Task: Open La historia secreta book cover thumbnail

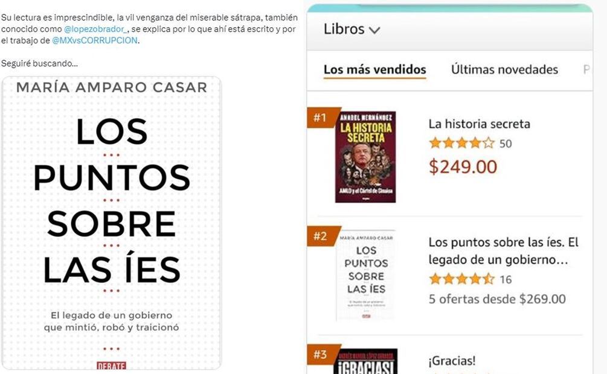Action: (x=365, y=157)
